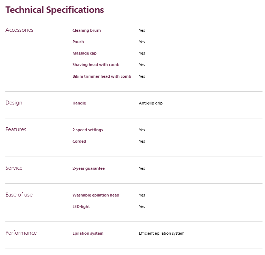Click the Handle spec label

point(79,103)
